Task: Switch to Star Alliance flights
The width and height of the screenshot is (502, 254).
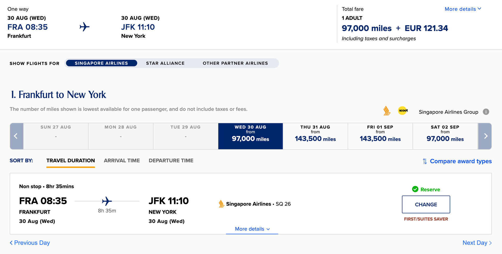Action: click(165, 63)
